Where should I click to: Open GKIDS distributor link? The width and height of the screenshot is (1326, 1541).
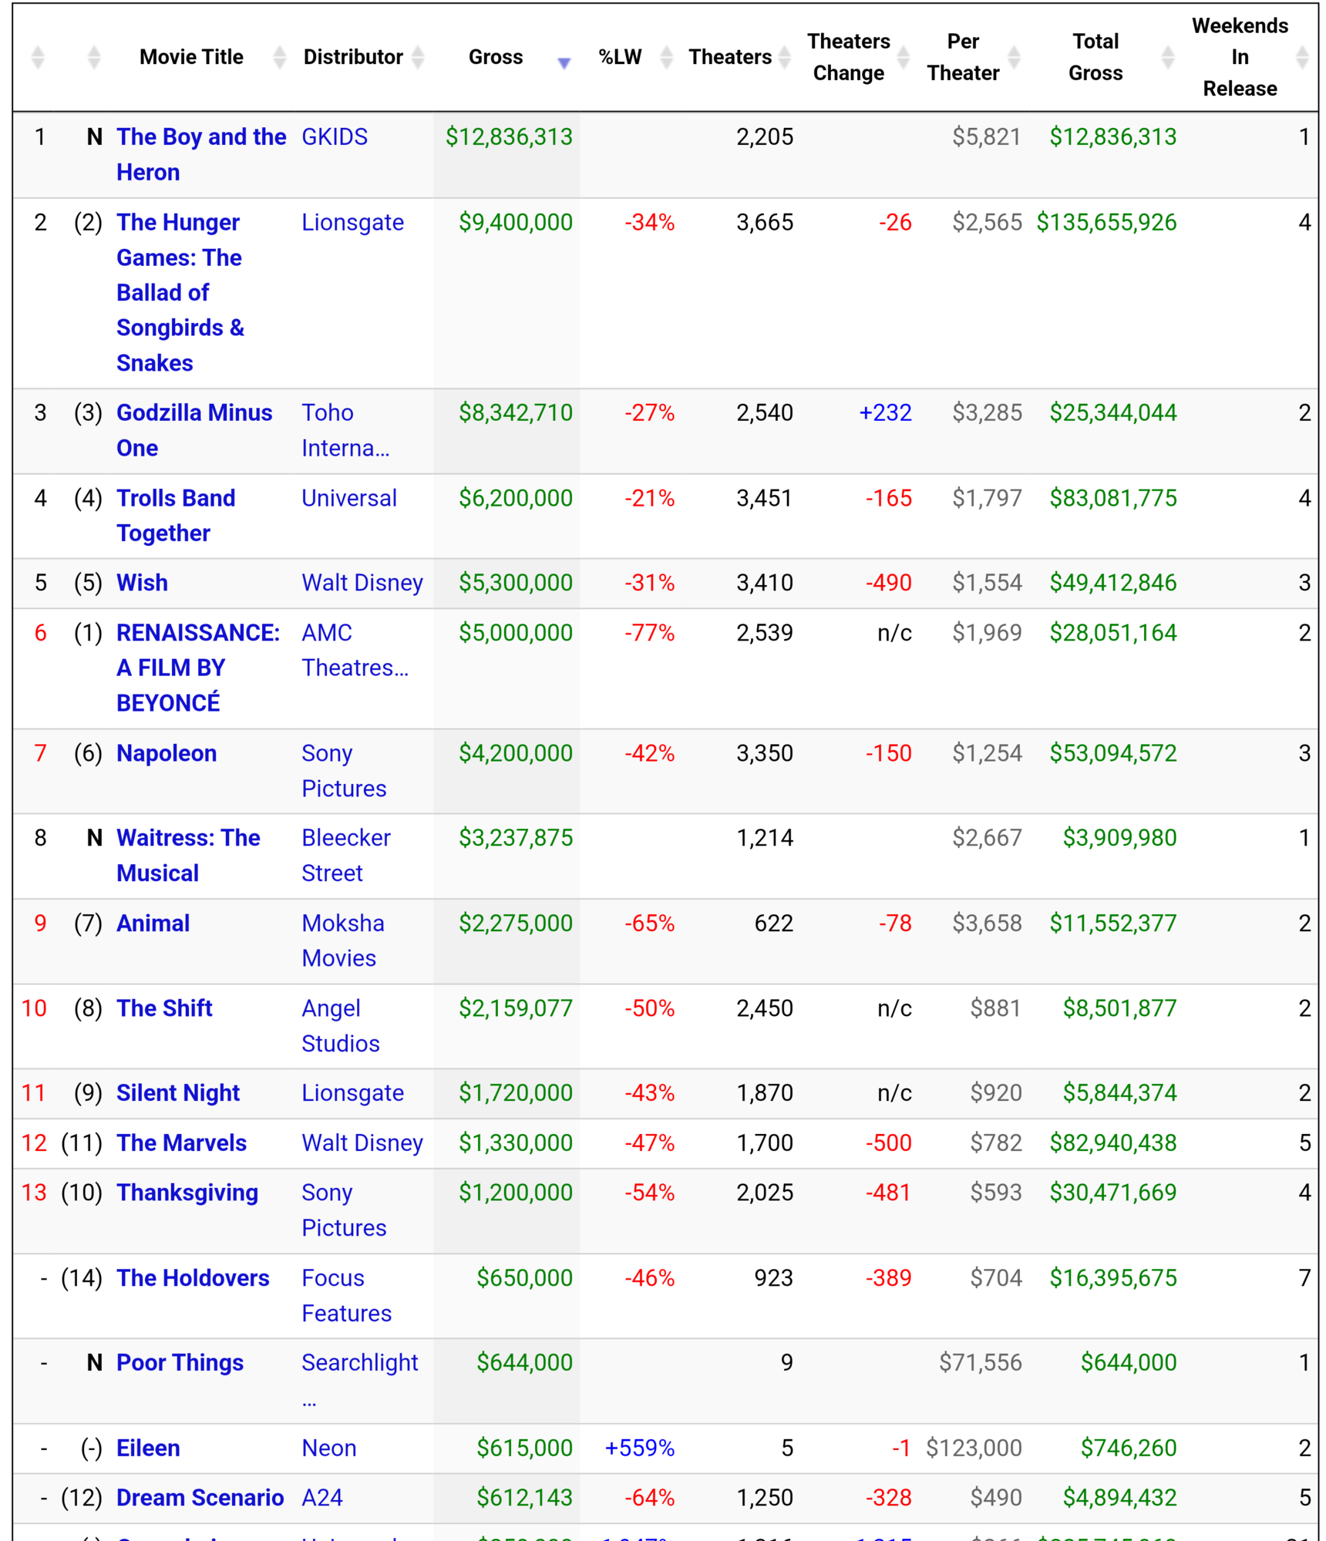coord(335,137)
